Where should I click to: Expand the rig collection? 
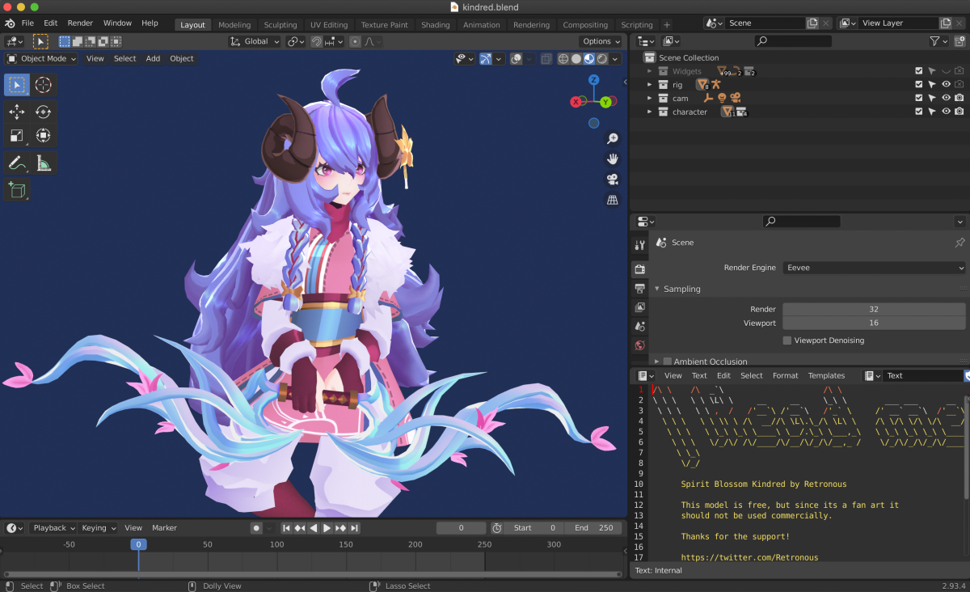[x=649, y=85]
